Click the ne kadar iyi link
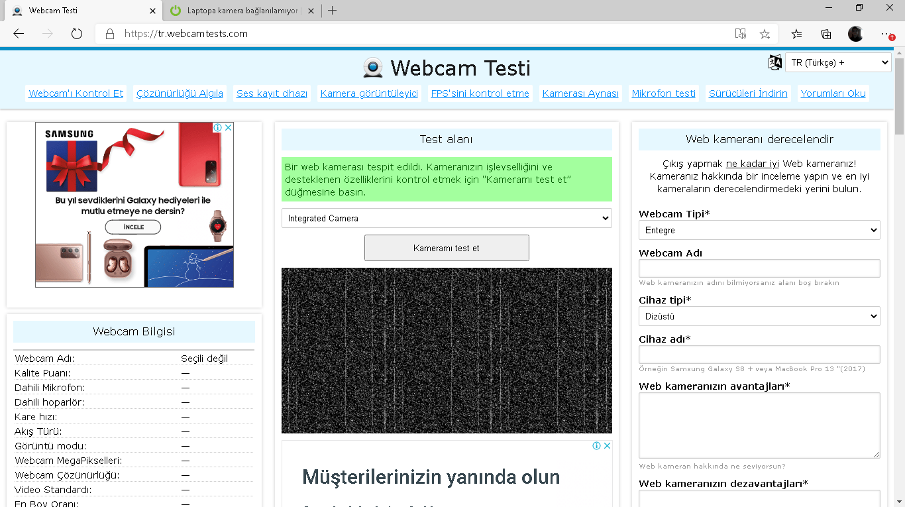Image resolution: width=905 pixels, height=507 pixels. pyautogui.click(x=753, y=164)
